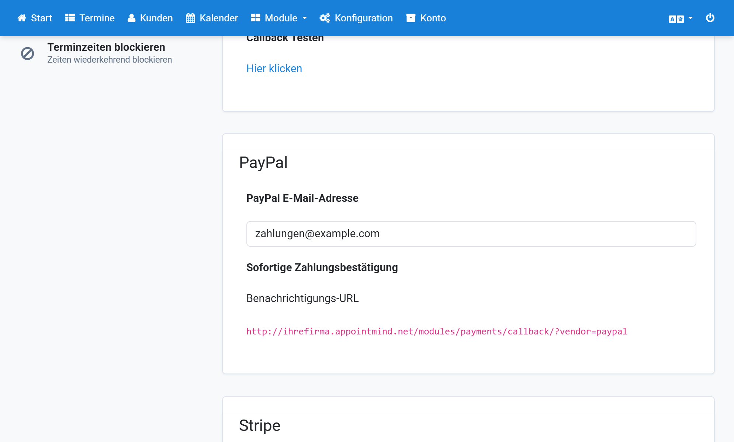734x442 pixels.
Task: Click the Kunden person icon
Action: coord(131,18)
